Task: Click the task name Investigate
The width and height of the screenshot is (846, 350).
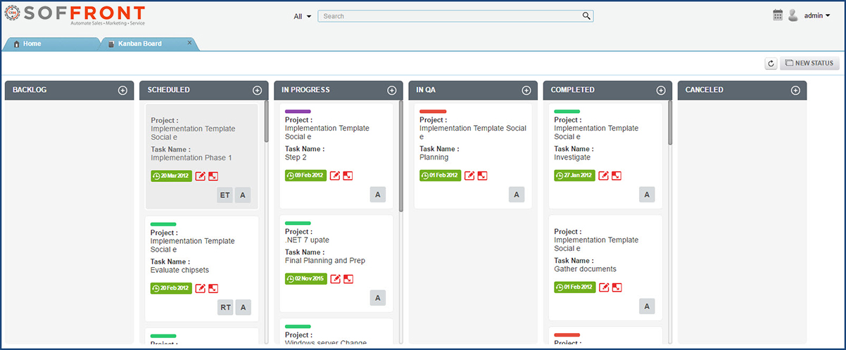Action: [x=572, y=157]
